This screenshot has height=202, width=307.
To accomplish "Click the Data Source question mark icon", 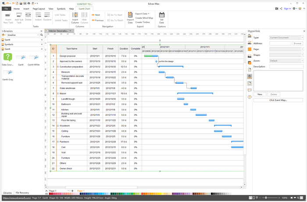I will pos(7,57).
